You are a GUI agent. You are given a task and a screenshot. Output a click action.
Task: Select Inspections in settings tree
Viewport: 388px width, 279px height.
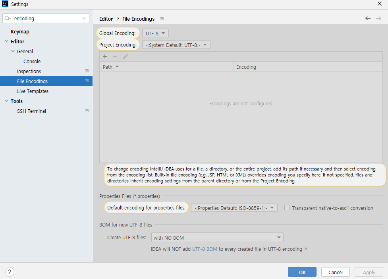pos(29,71)
